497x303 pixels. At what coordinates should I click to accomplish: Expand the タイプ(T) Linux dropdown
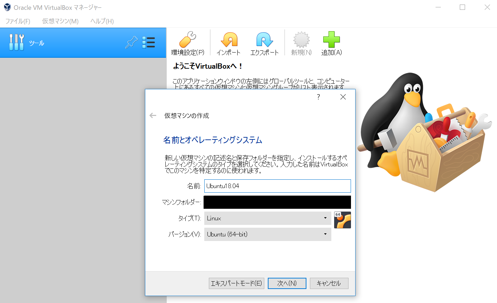pos(268,218)
